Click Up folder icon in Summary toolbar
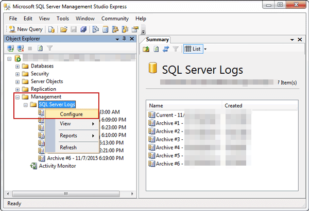Viewport: 309px width, 211px height. (x=146, y=49)
